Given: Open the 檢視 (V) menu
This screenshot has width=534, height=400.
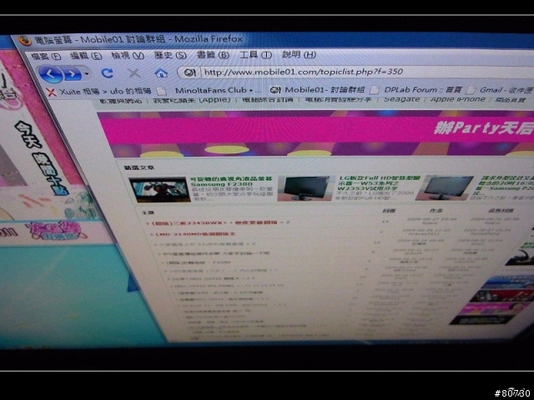Looking at the screenshot, I should pyautogui.click(x=128, y=55).
